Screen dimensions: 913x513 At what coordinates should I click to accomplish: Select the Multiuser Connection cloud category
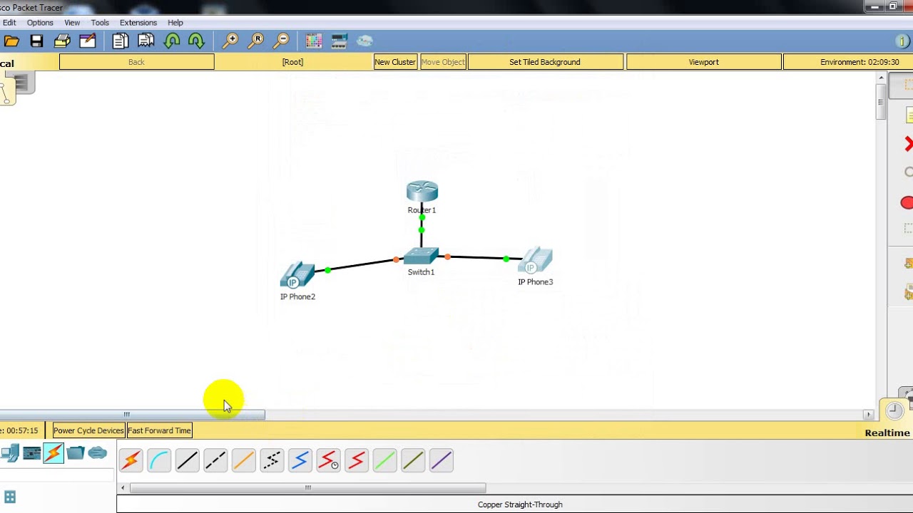coord(98,452)
